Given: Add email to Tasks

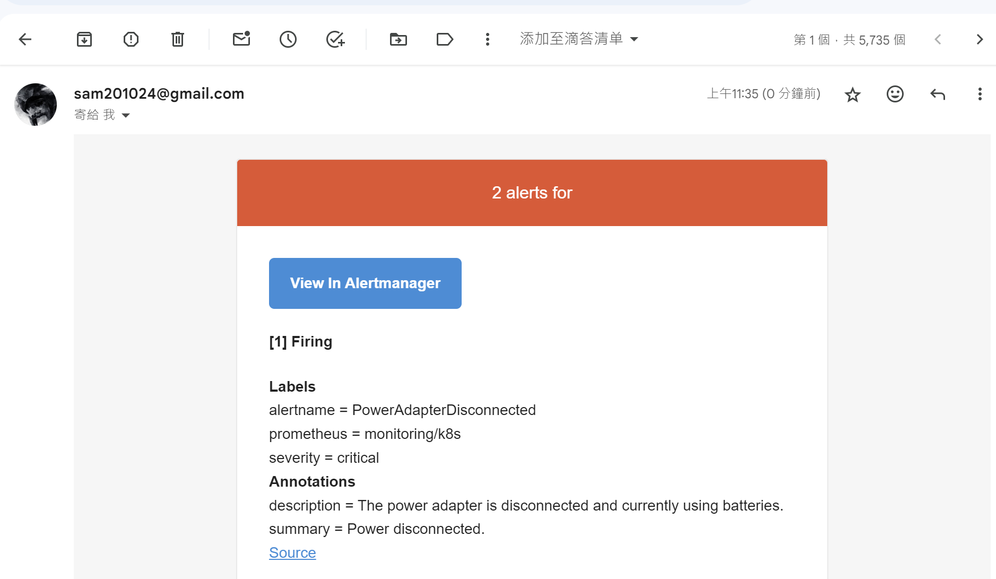Looking at the screenshot, I should (335, 39).
